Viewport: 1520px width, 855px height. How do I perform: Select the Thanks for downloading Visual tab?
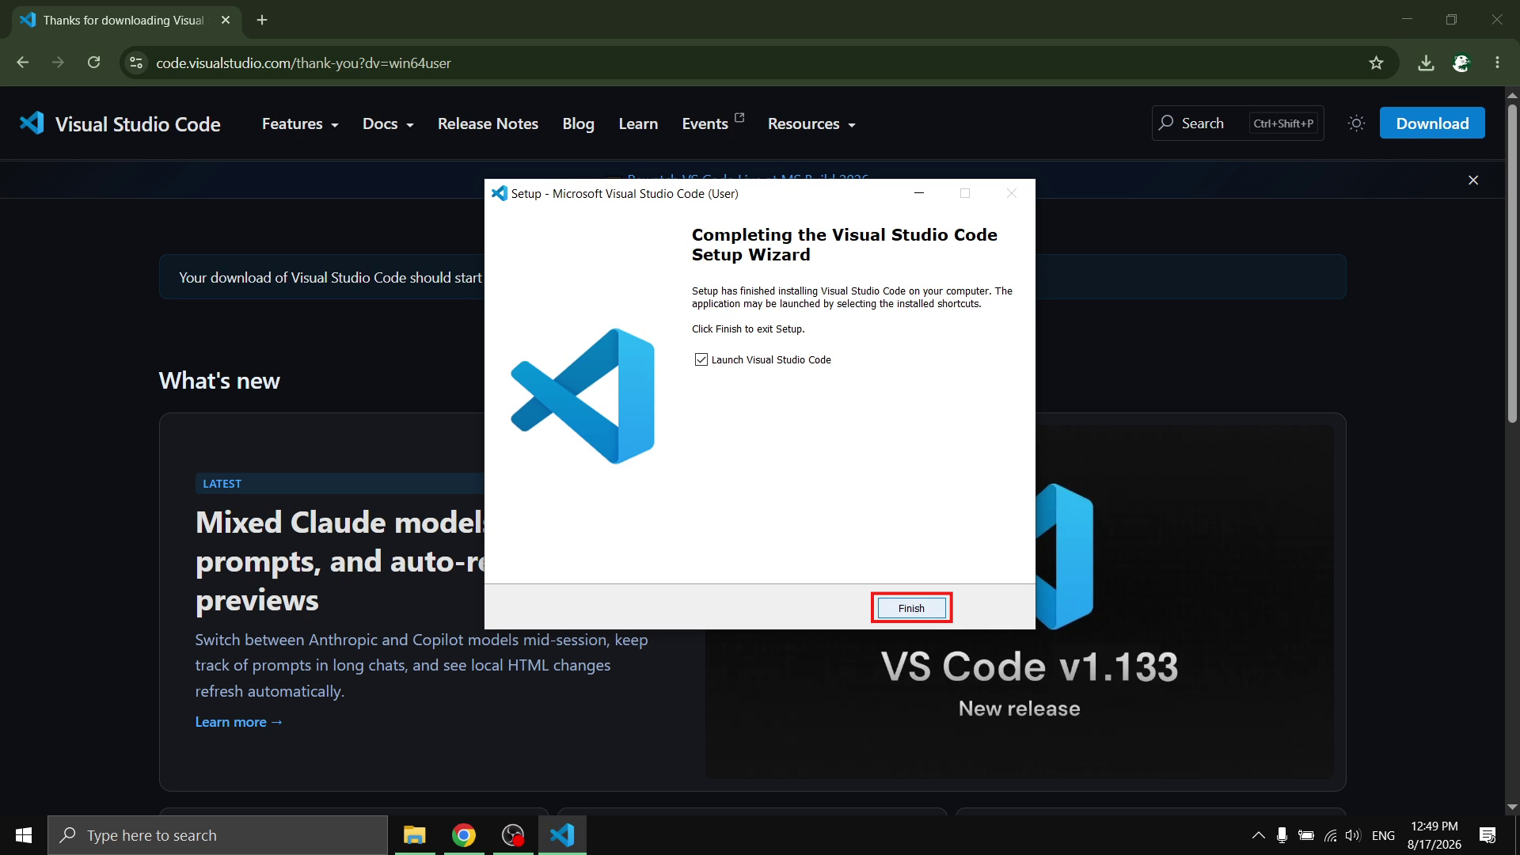coord(124,20)
